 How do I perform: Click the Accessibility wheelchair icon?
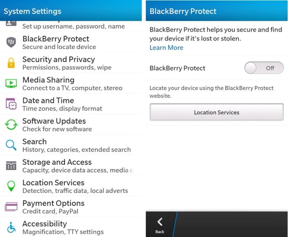11,227
